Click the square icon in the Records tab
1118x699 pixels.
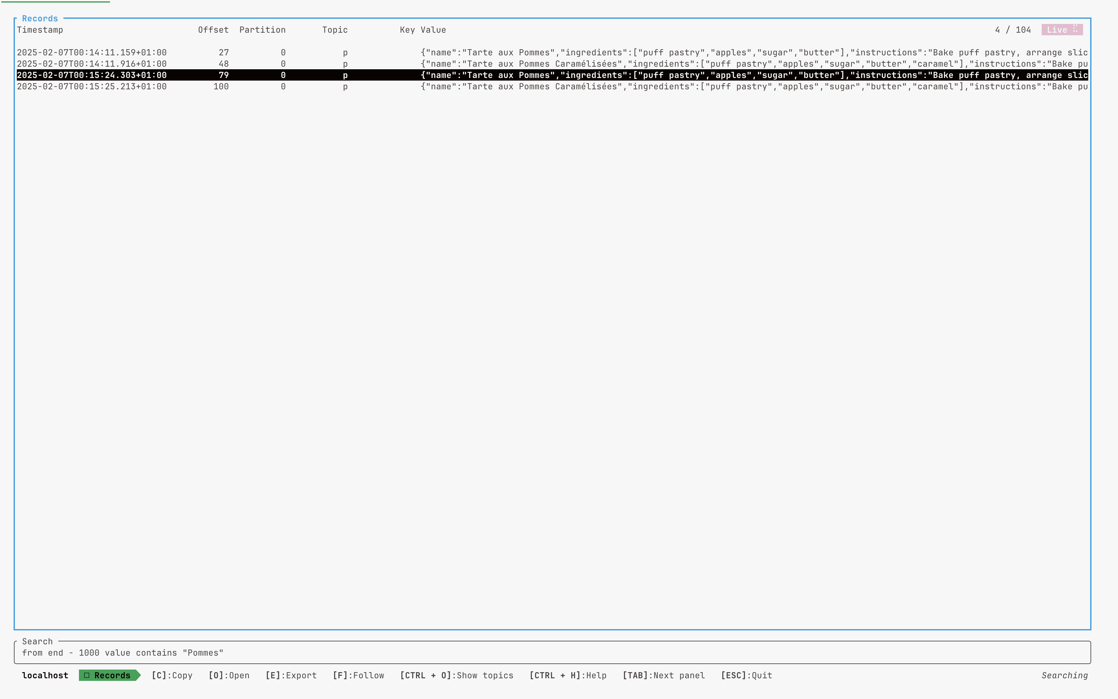pyautogui.click(x=86, y=675)
